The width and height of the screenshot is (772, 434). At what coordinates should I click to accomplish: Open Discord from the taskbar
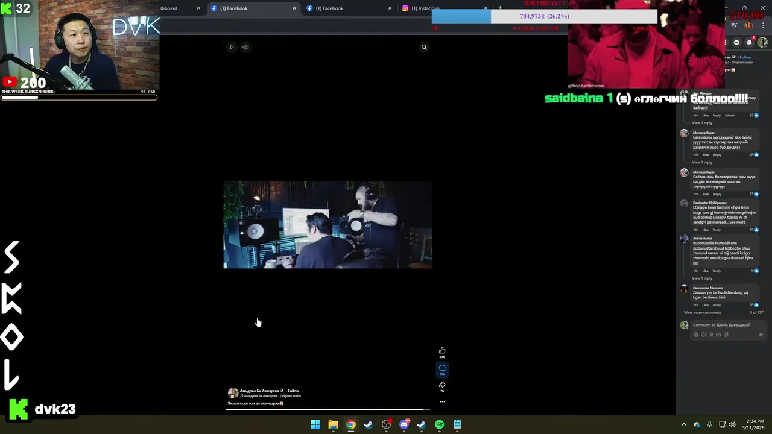[x=404, y=424]
